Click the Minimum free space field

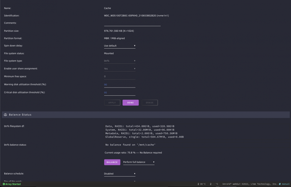tap(120, 76)
